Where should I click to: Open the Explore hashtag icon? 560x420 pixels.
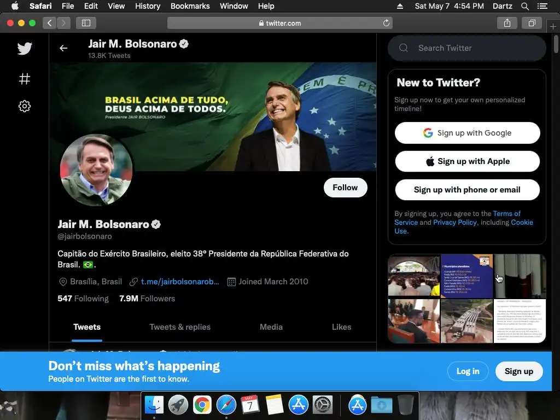25,79
